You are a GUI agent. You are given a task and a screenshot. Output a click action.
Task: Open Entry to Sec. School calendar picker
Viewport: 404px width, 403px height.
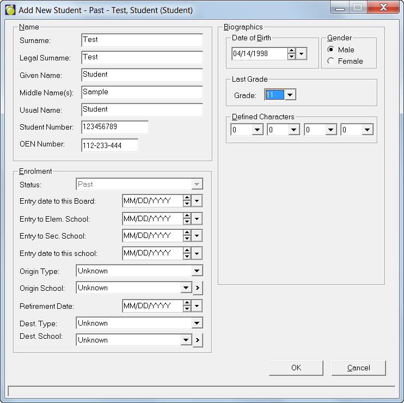click(197, 236)
